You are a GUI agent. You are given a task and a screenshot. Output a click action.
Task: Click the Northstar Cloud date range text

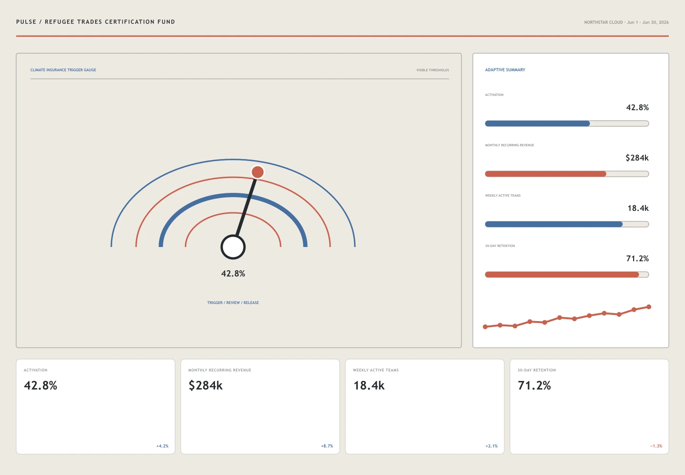[x=626, y=22]
